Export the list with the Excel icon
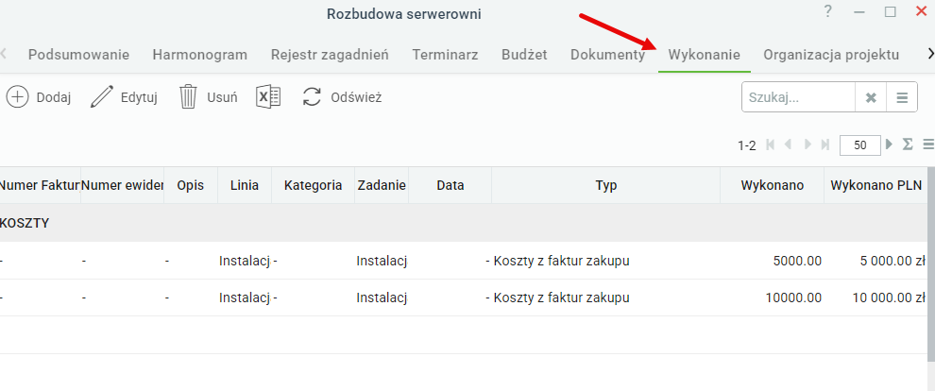The image size is (935, 391). click(268, 96)
